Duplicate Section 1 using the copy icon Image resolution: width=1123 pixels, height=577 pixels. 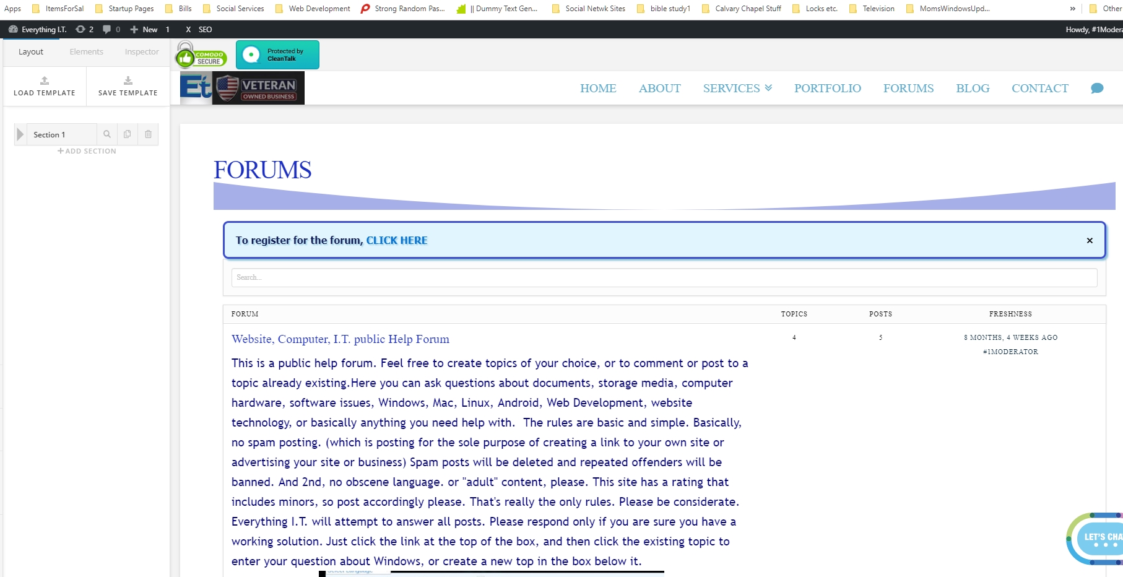pyautogui.click(x=127, y=134)
